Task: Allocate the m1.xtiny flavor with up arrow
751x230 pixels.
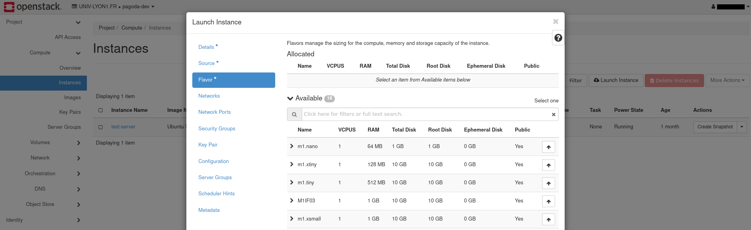Action: (548, 165)
